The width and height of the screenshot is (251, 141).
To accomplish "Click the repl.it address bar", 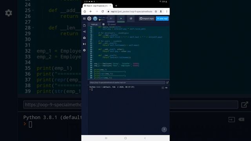I will pyautogui.click(x=131, y=11).
